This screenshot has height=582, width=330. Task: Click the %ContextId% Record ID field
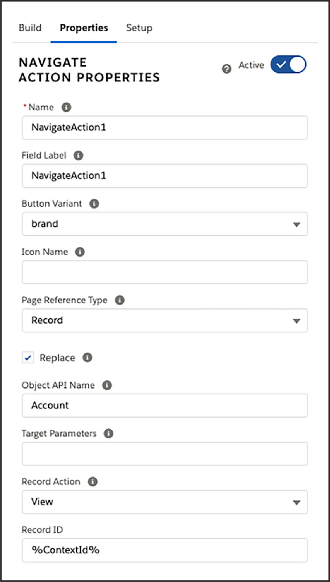tap(164, 550)
